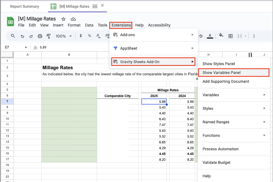Format as percent
Viewport: 273px width, 182px height.
89,36
